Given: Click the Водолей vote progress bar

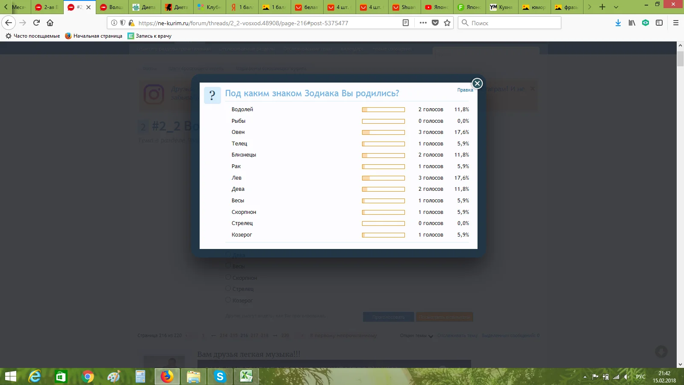Looking at the screenshot, I should 383,110.
